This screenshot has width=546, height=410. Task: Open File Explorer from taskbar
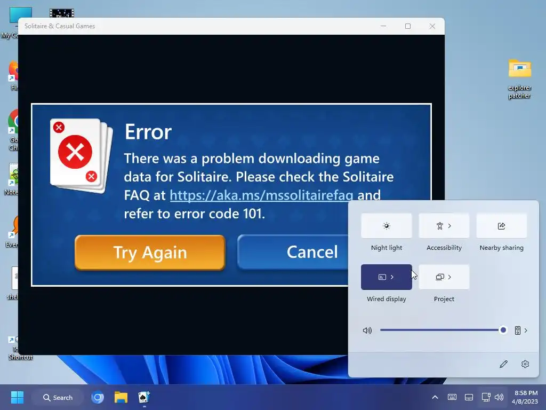tap(121, 397)
